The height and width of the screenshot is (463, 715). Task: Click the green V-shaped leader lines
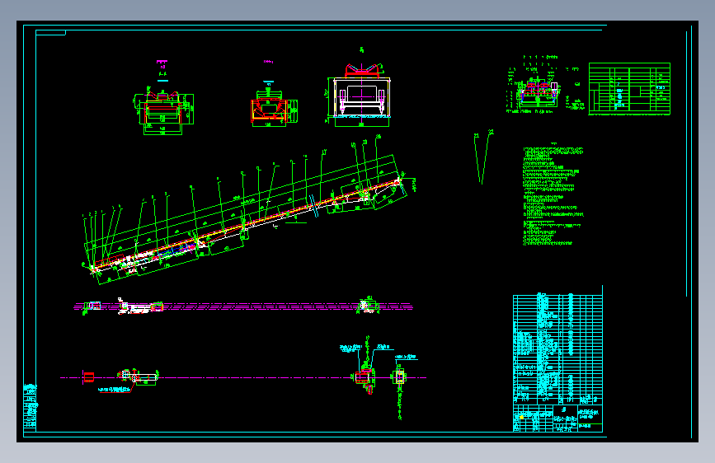(x=483, y=157)
